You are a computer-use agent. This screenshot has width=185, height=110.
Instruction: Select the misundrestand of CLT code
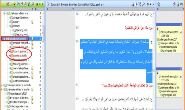tap(18, 94)
